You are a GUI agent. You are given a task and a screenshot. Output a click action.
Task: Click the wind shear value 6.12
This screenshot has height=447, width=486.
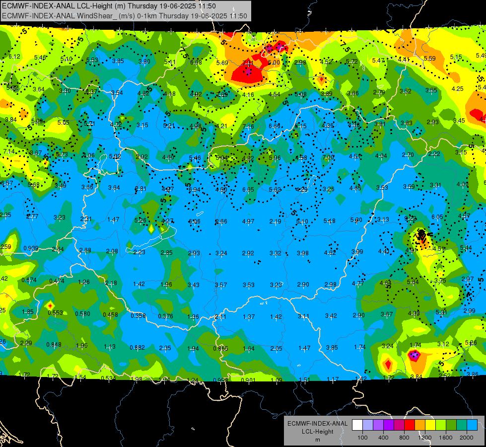[14, 57]
